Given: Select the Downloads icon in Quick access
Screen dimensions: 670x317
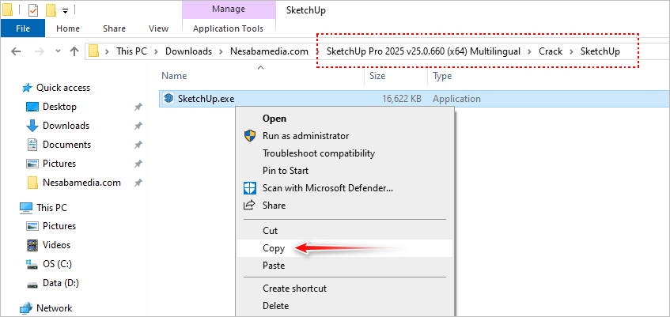Looking at the screenshot, I should [32, 126].
